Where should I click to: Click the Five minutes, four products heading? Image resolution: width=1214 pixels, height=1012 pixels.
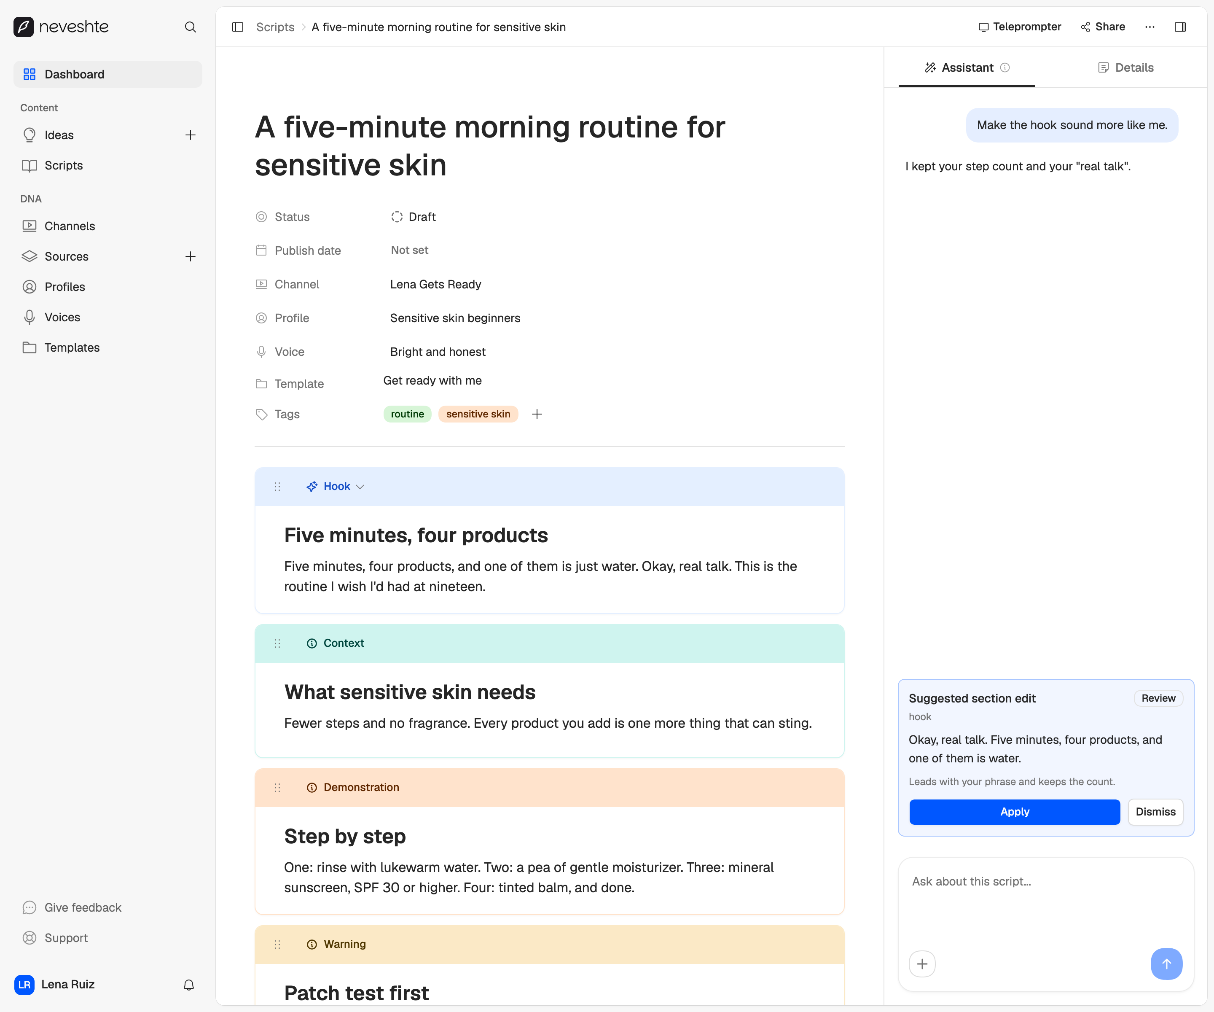[416, 536]
